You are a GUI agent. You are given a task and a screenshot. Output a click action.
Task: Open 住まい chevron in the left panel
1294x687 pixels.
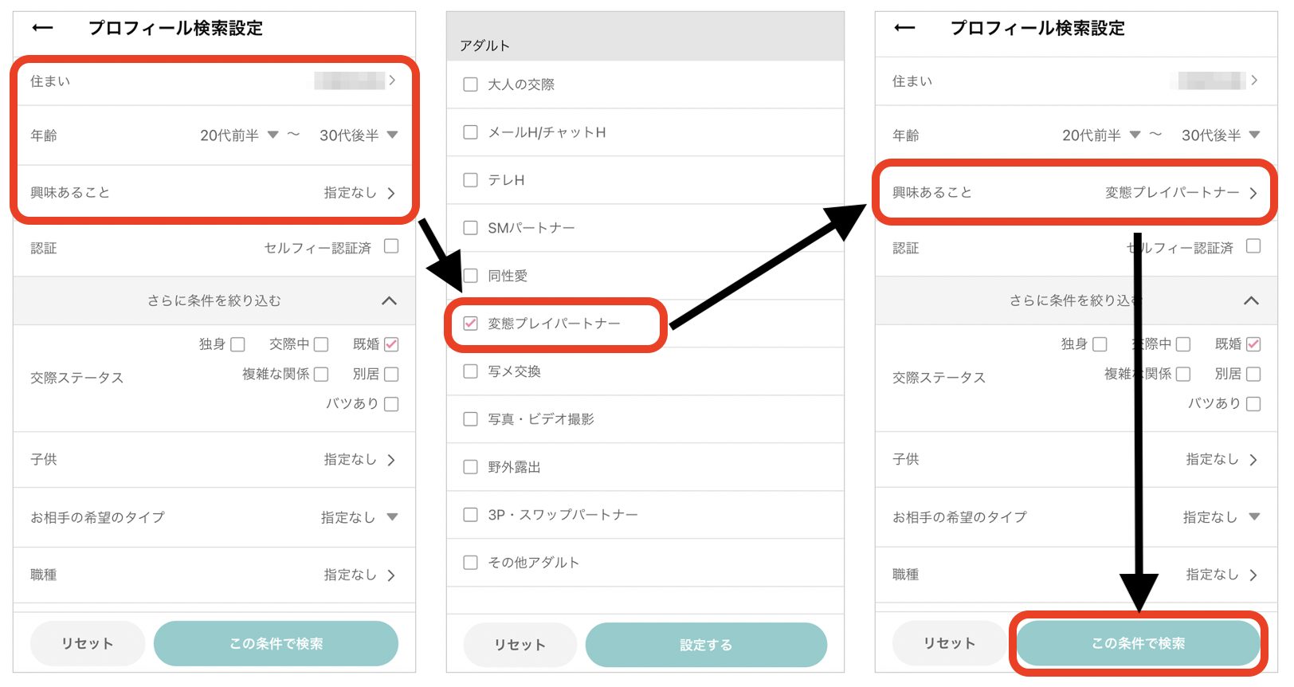391,80
